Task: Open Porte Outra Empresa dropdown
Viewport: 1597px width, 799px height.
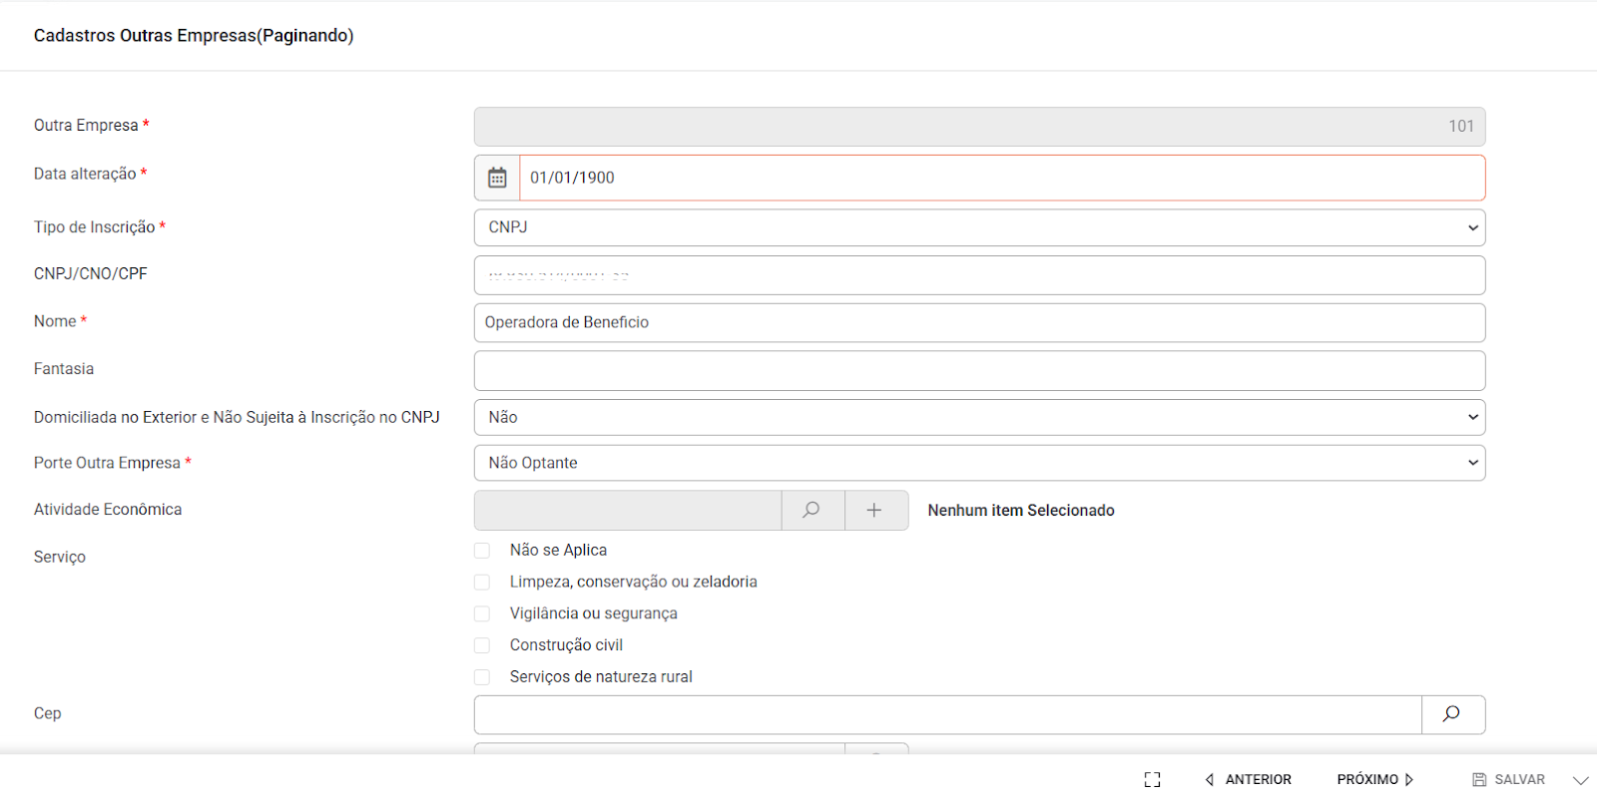Action: (978, 463)
